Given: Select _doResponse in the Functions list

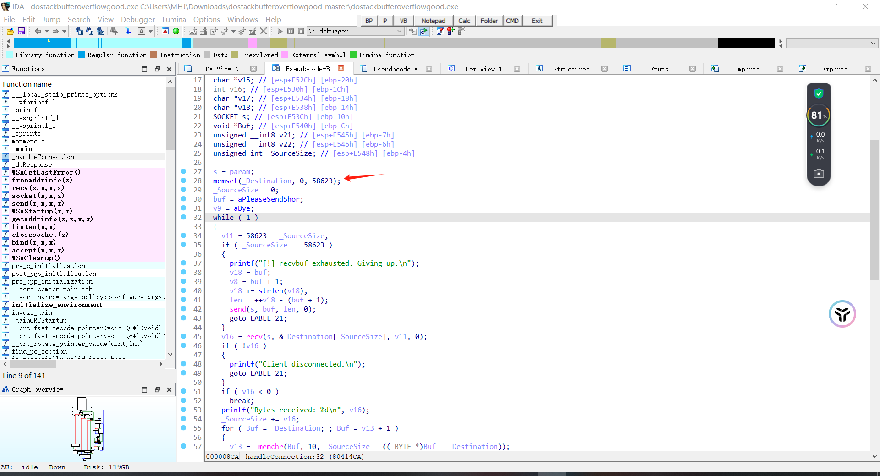Looking at the screenshot, I should pyautogui.click(x=32, y=164).
